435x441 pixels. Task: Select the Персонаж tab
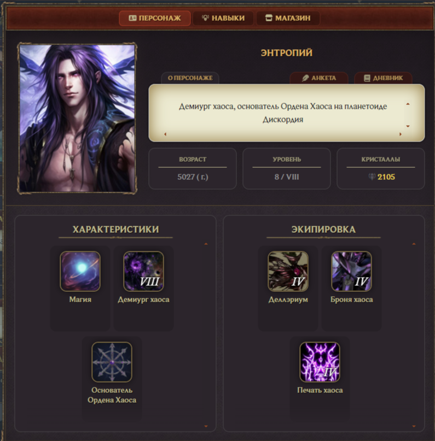click(154, 18)
